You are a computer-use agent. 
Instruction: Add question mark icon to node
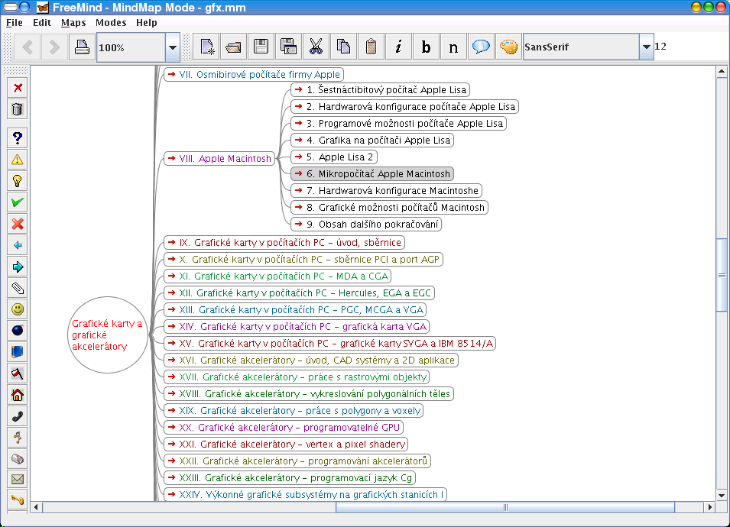(x=18, y=138)
